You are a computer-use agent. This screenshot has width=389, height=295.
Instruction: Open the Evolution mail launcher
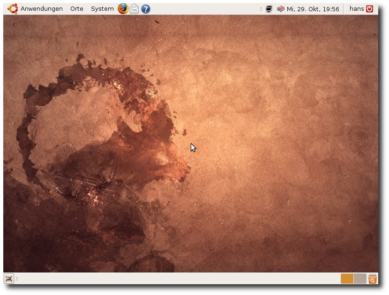[135, 8]
